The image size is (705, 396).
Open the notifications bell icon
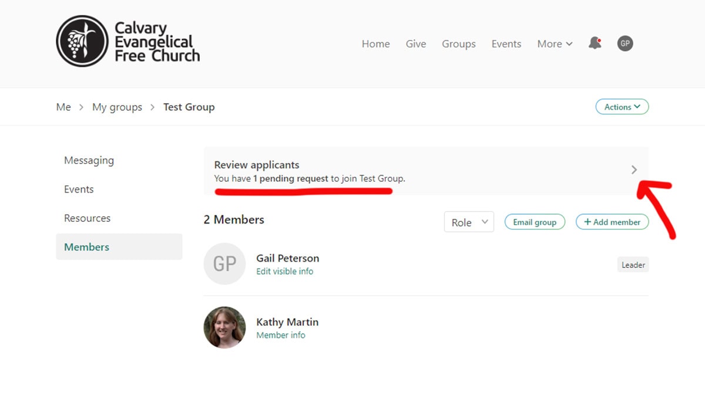point(595,43)
